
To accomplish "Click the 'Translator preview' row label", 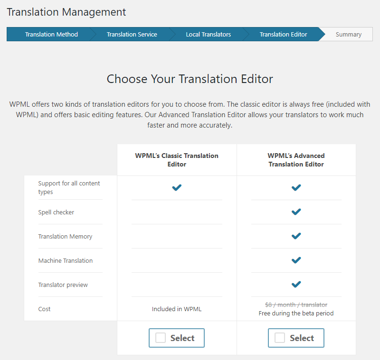I will (63, 285).
